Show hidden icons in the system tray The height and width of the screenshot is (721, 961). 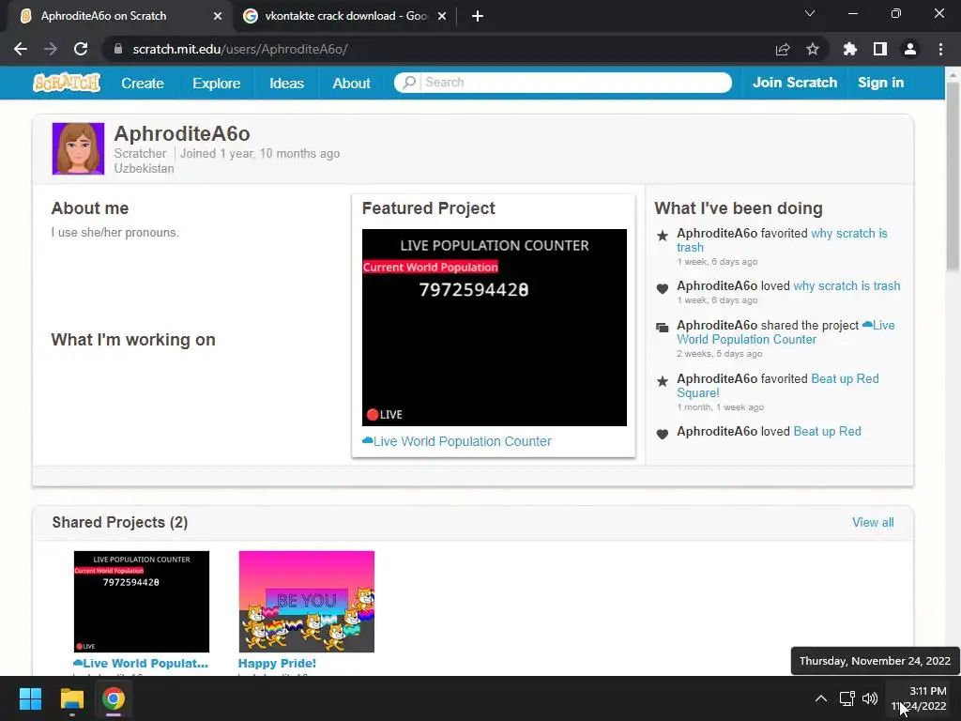821,698
